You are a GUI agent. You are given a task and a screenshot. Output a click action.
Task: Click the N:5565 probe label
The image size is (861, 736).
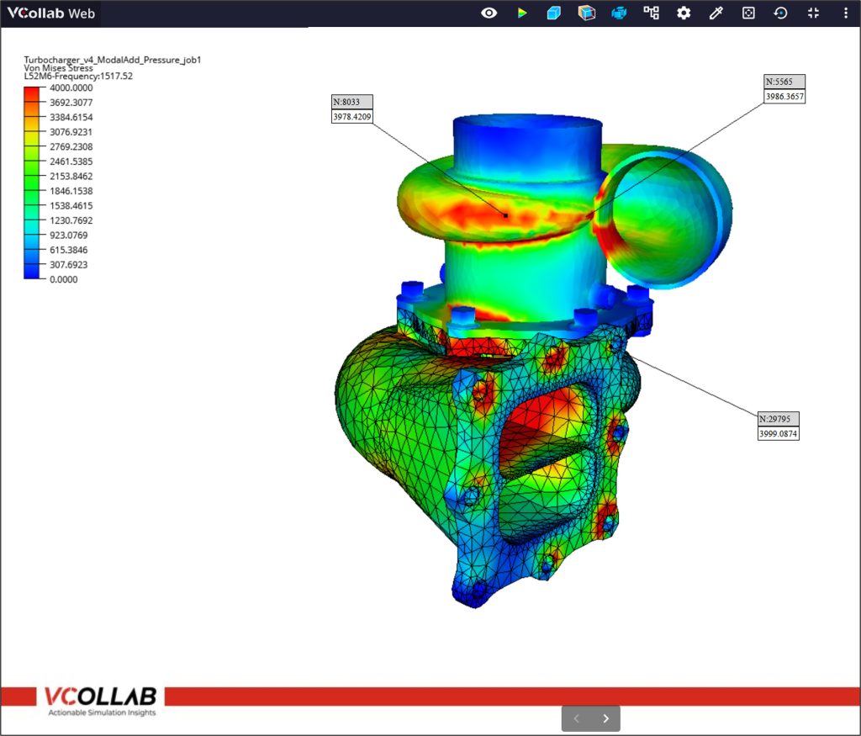784,82
